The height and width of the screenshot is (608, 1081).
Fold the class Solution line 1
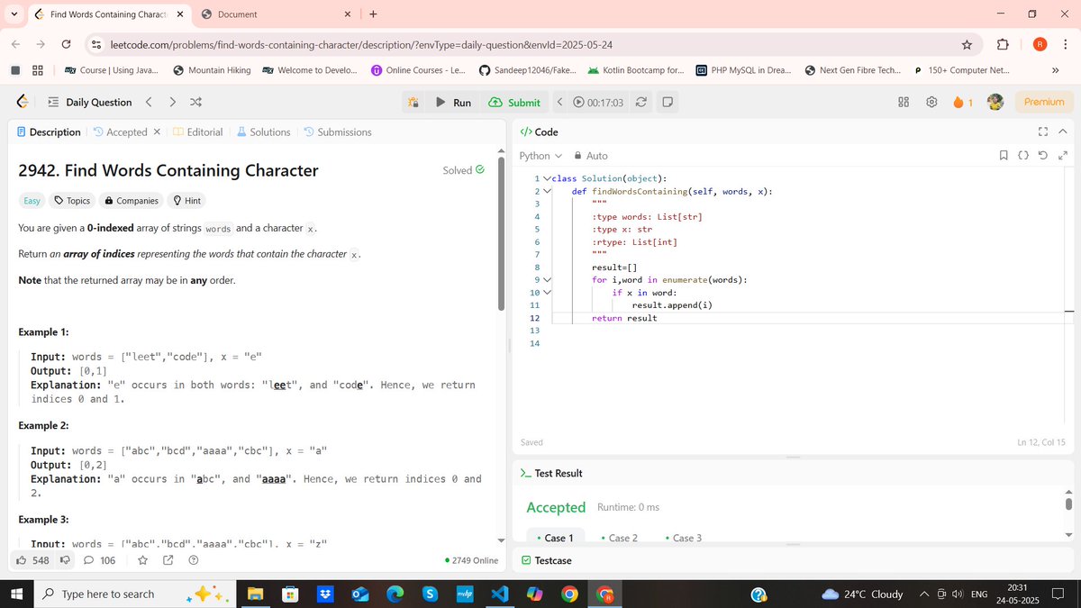point(546,178)
